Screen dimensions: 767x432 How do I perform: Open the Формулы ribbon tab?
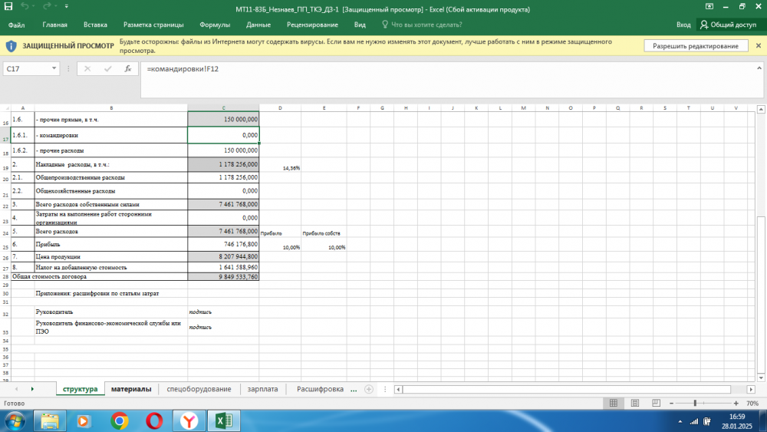tap(214, 25)
